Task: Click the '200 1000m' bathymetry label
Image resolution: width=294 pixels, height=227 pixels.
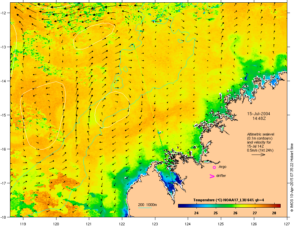Action: (147, 205)
